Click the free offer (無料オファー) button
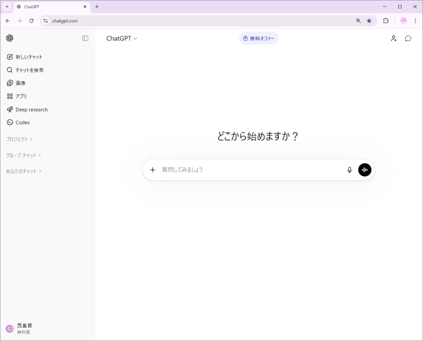 point(259,38)
